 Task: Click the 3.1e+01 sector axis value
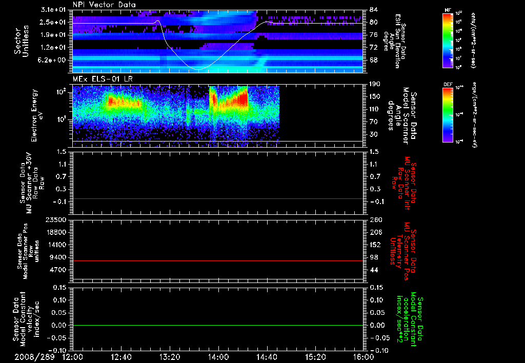[53, 10]
